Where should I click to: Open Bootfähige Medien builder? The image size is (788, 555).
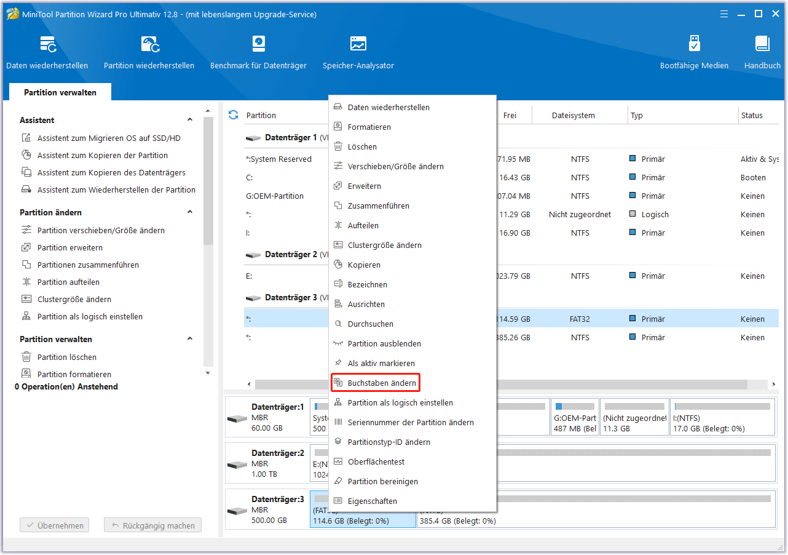pos(694,52)
